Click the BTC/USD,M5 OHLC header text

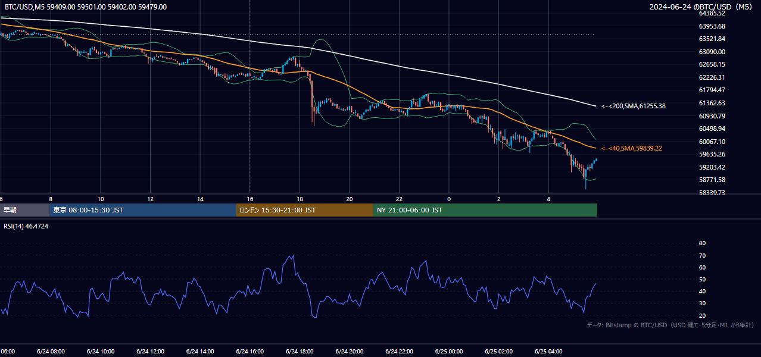point(86,7)
